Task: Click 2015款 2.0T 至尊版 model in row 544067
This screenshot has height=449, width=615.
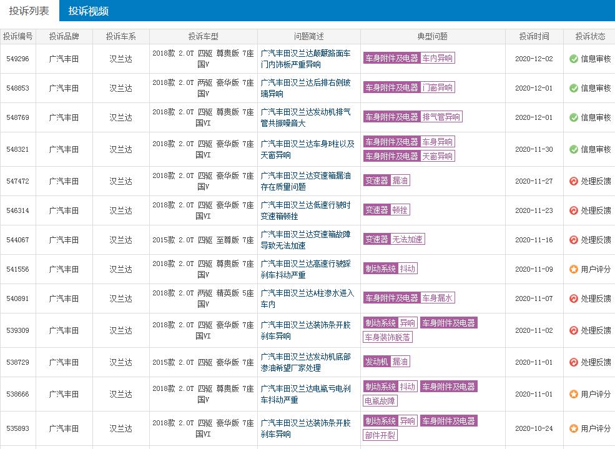Action: tap(203, 240)
